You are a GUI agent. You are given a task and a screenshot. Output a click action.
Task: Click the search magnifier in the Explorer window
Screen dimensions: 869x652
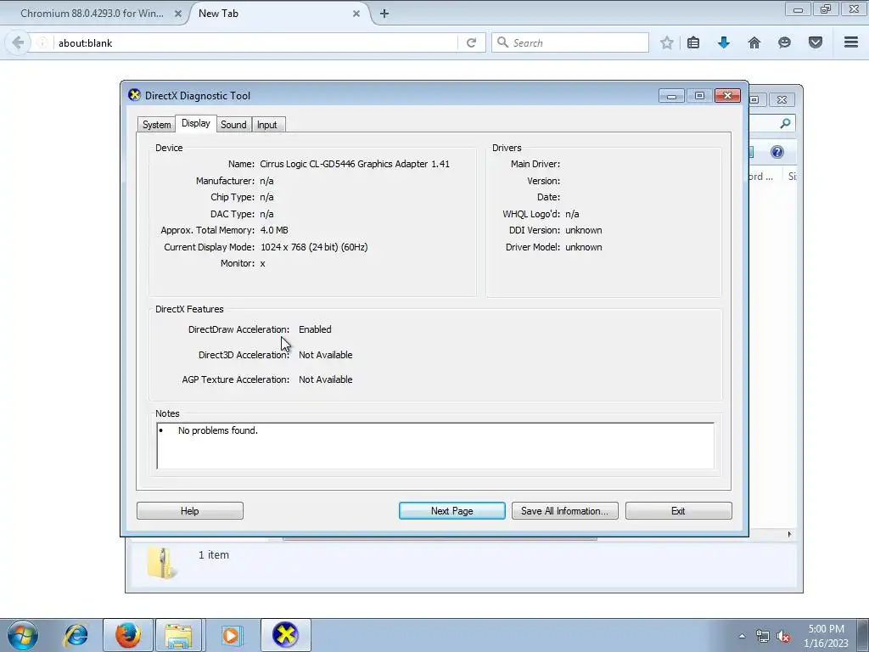tap(785, 123)
